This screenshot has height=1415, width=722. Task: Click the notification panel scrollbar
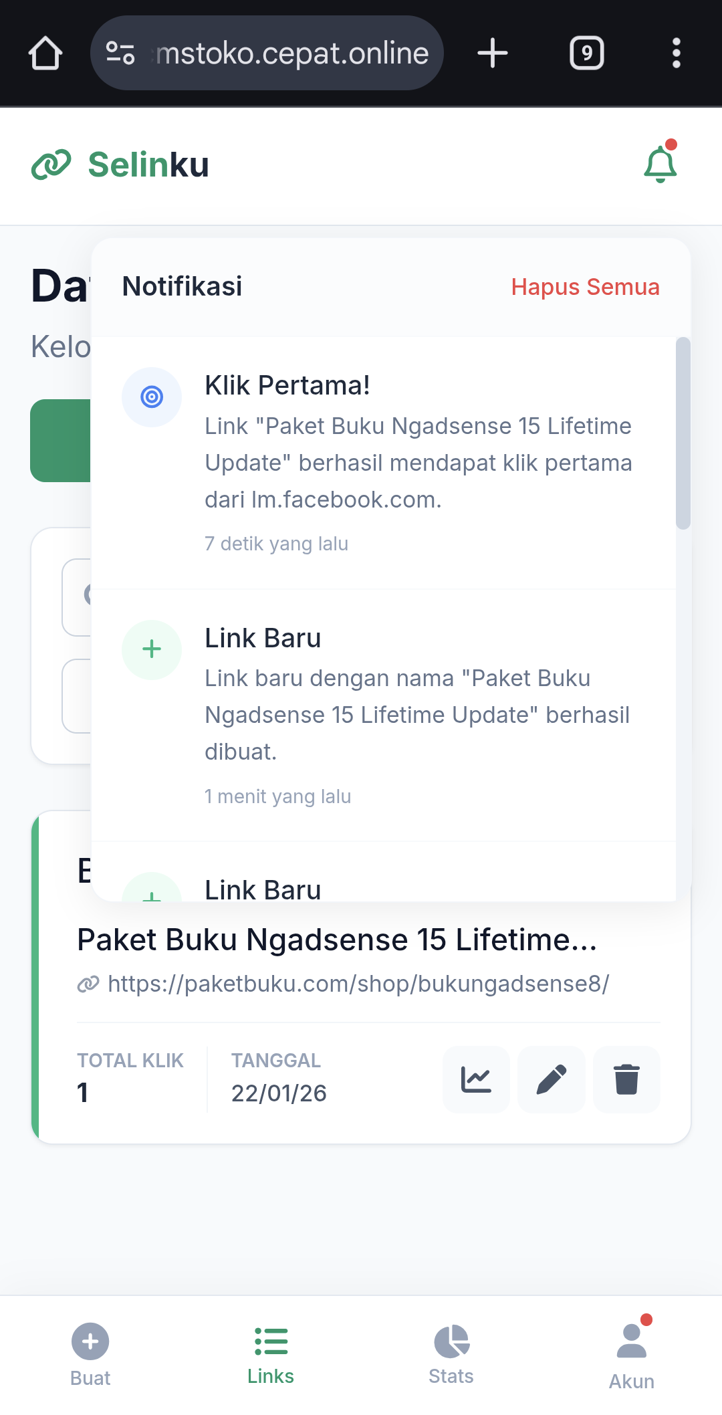click(x=683, y=433)
